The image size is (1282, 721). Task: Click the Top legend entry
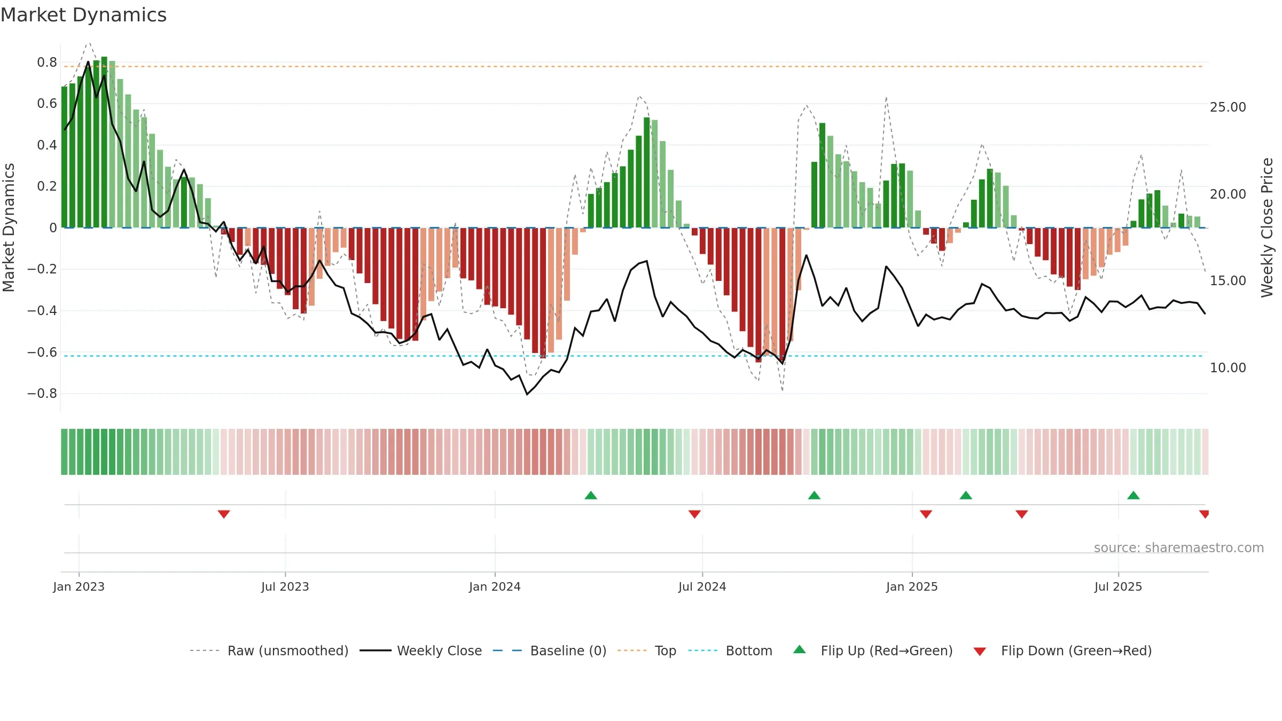point(646,651)
